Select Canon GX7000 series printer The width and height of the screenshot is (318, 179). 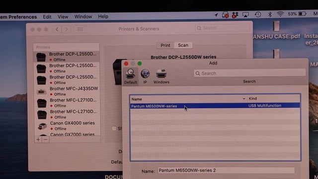(x=67, y=134)
